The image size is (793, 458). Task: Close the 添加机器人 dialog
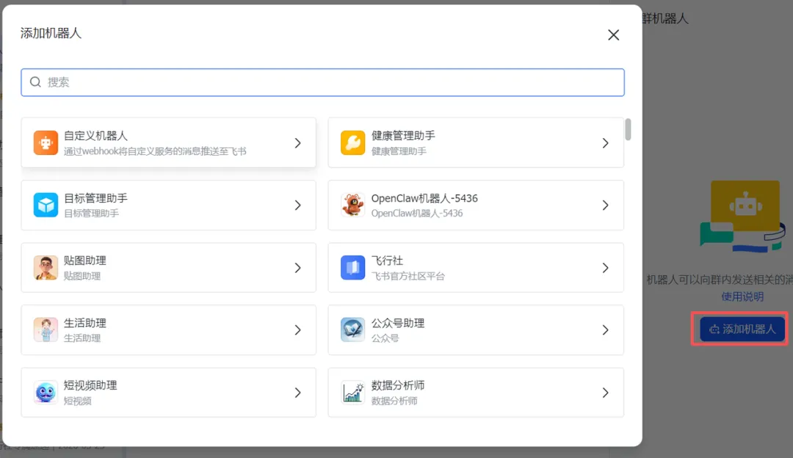point(614,35)
